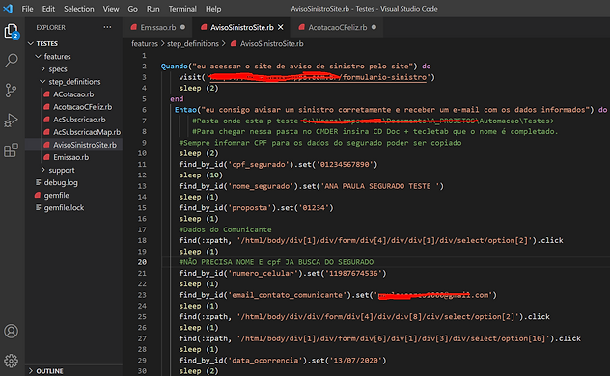This screenshot has width=610, height=376.
Task: Click the 'end' keyword on line 5
Action: (x=177, y=98)
